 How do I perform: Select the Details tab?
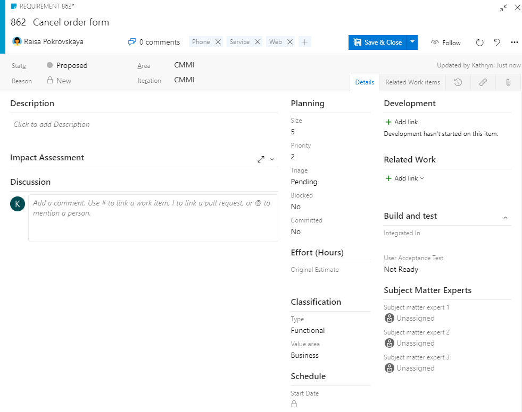tap(364, 82)
